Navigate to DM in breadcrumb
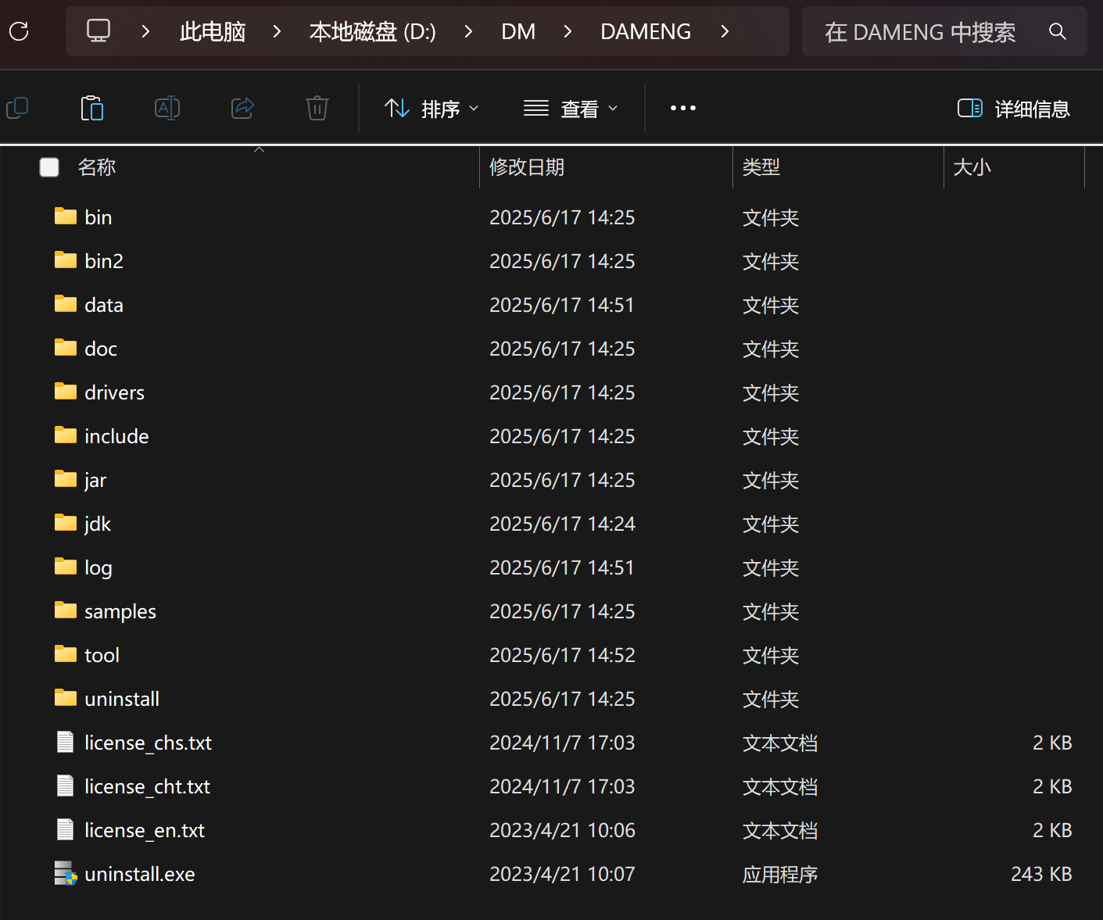Image resolution: width=1103 pixels, height=920 pixels. coord(518,31)
